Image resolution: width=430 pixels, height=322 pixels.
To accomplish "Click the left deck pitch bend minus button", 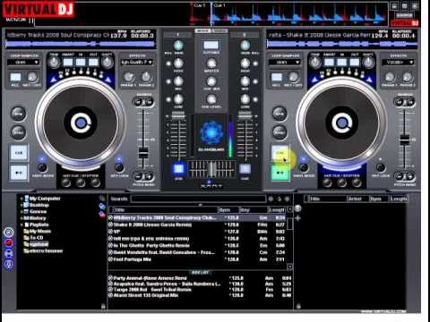I will 138,176.
